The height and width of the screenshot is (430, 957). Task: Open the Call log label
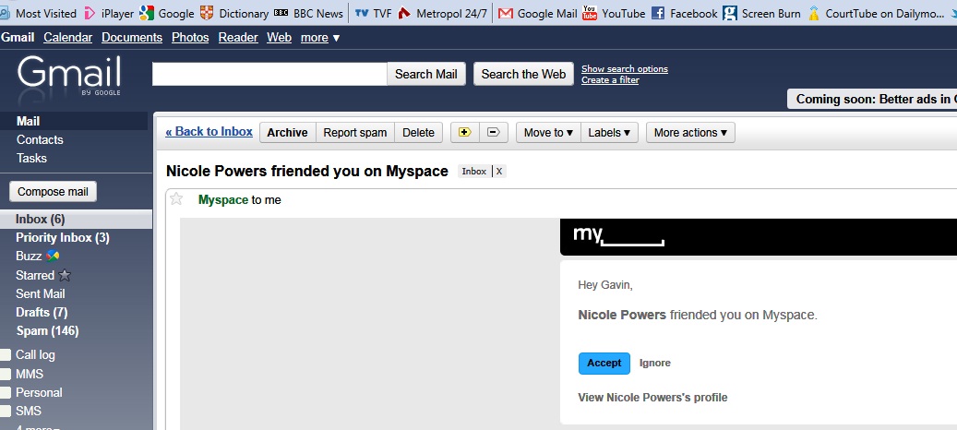pos(35,355)
